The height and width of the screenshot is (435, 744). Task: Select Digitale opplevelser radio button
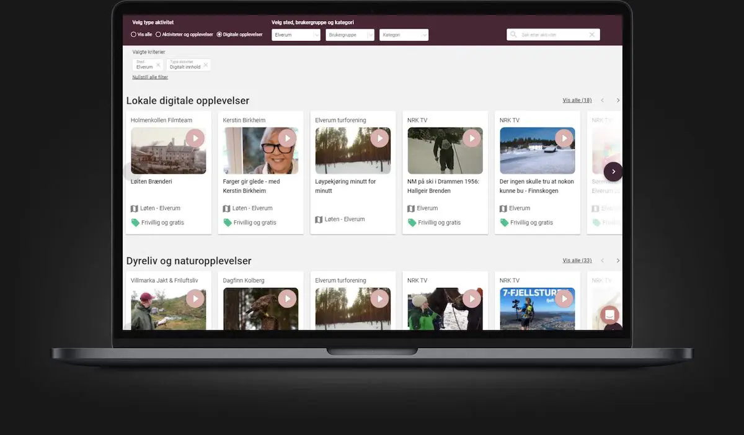coord(219,35)
